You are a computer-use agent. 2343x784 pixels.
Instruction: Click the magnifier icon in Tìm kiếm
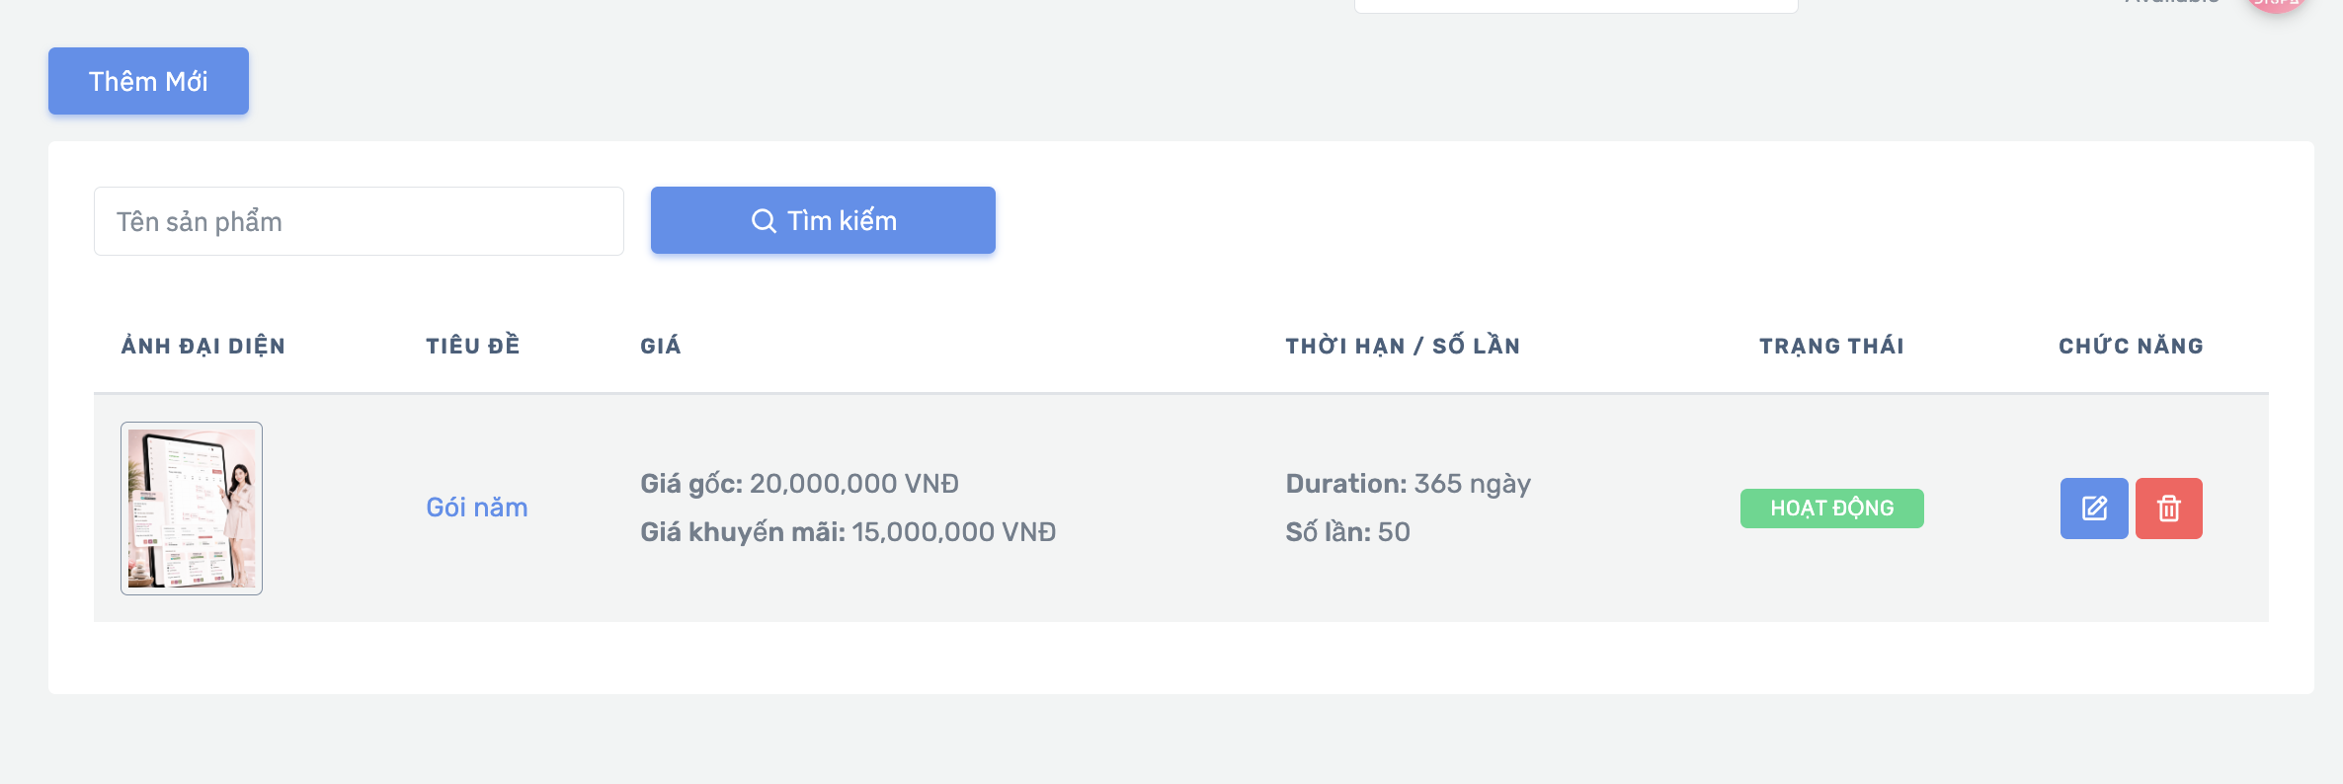(764, 221)
